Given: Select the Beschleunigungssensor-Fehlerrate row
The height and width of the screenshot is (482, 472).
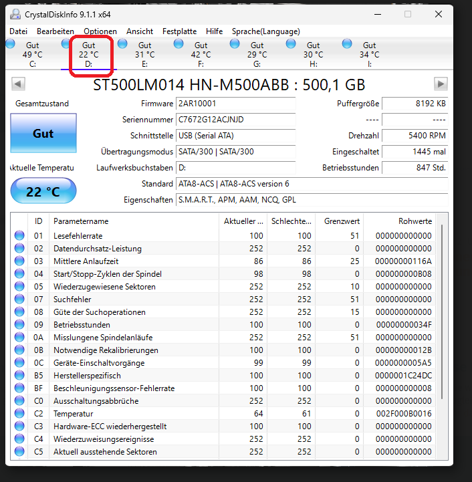Looking at the screenshot, I should point(223,388).
